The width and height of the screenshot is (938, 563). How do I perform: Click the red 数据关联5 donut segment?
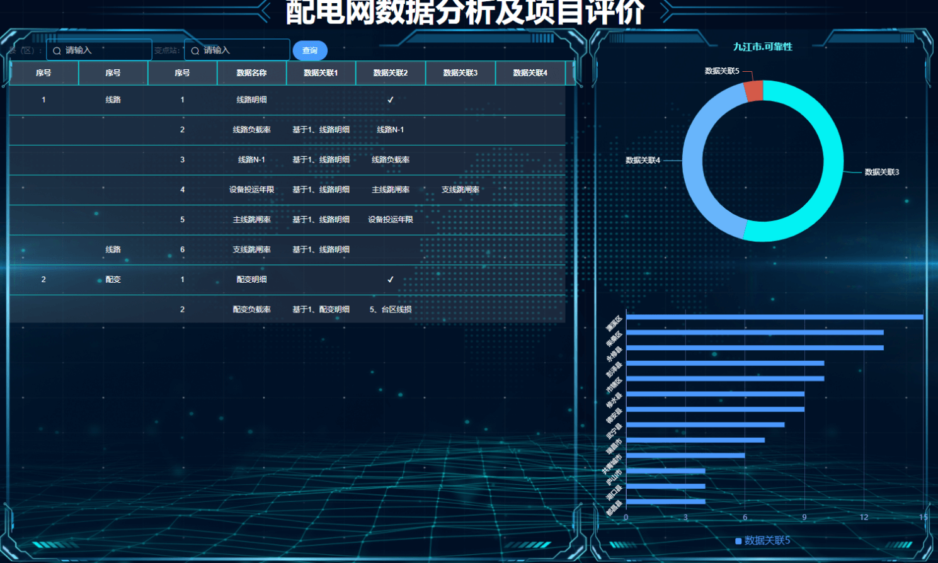[754, 91]
